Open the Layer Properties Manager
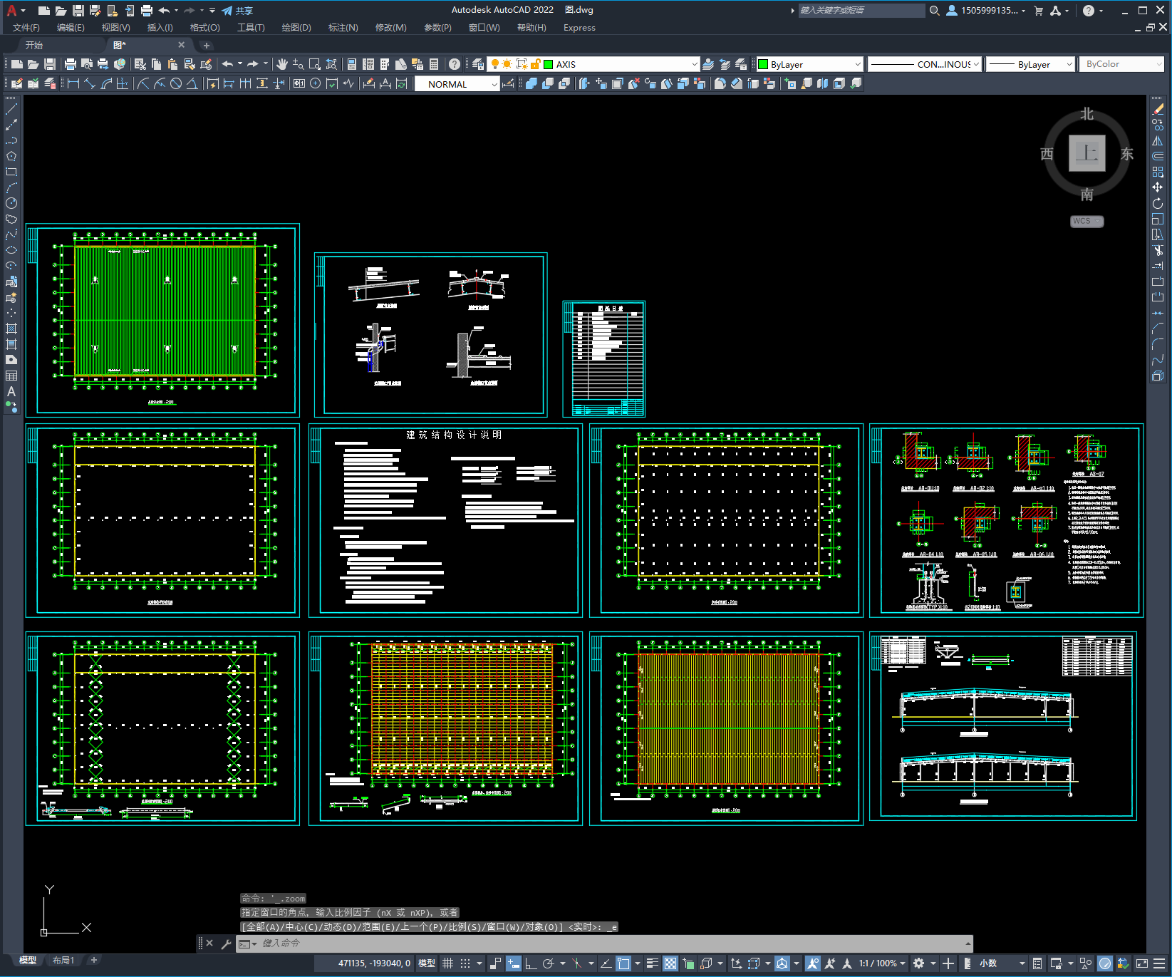1172x977 pixels. (478, 64)
